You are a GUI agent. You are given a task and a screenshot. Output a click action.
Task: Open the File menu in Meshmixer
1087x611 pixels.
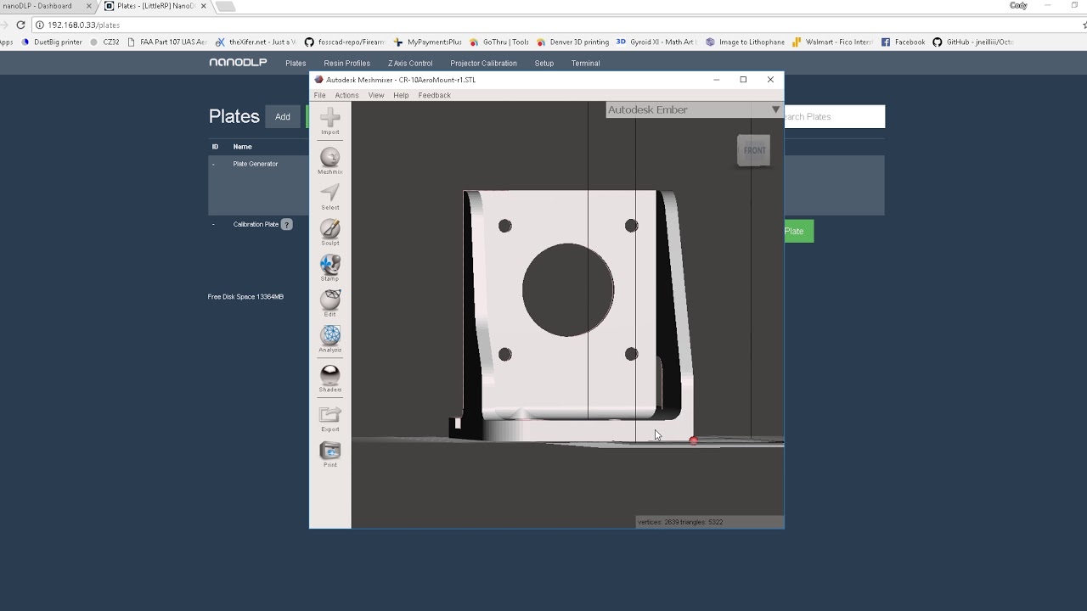click(319, 95)
